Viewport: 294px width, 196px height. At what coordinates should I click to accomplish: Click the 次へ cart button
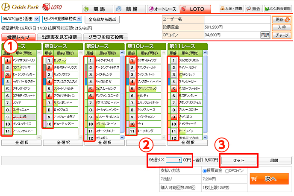(x=268, y=179)
